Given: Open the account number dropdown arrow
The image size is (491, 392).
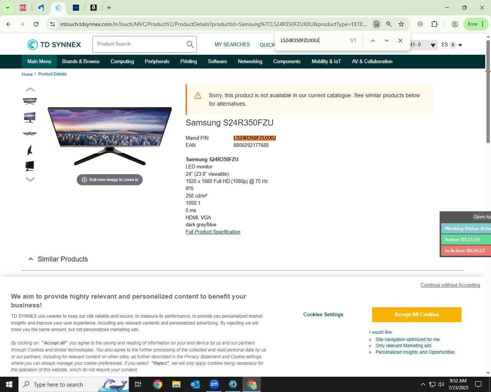Looking at the screenshot, I should coord(433,45).
